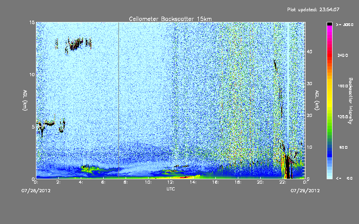Select the 'Plot updated: 23:54:07' timestamp
Screen dimensions: 359x224
[313, 9]
